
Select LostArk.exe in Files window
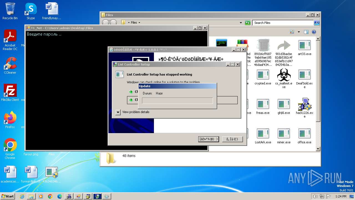pyautogui.click(x=263, y=136)
